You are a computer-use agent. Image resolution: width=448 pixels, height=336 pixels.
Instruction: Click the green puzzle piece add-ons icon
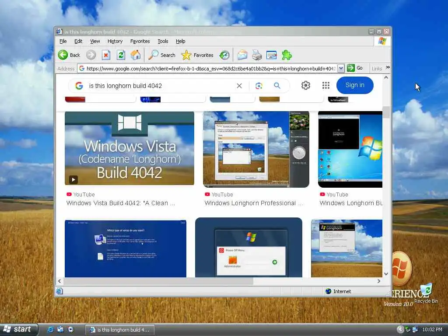[287, 55]
